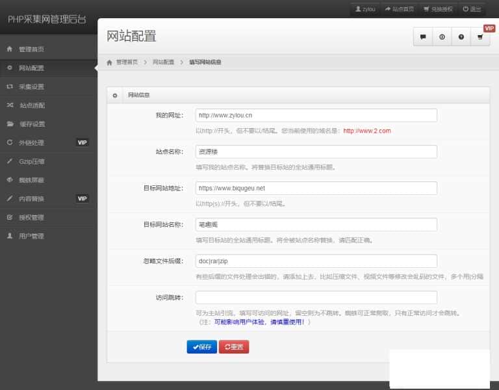Click the question mark help icon
499x390 pixels.
pos(461,37)
